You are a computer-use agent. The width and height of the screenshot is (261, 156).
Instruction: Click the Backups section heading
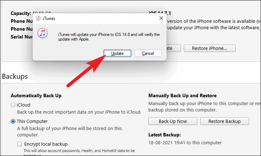pos(15,77)
